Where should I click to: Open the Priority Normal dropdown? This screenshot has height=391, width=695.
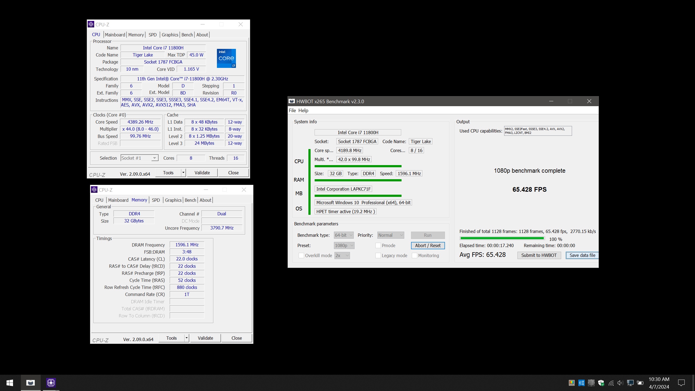391,235
